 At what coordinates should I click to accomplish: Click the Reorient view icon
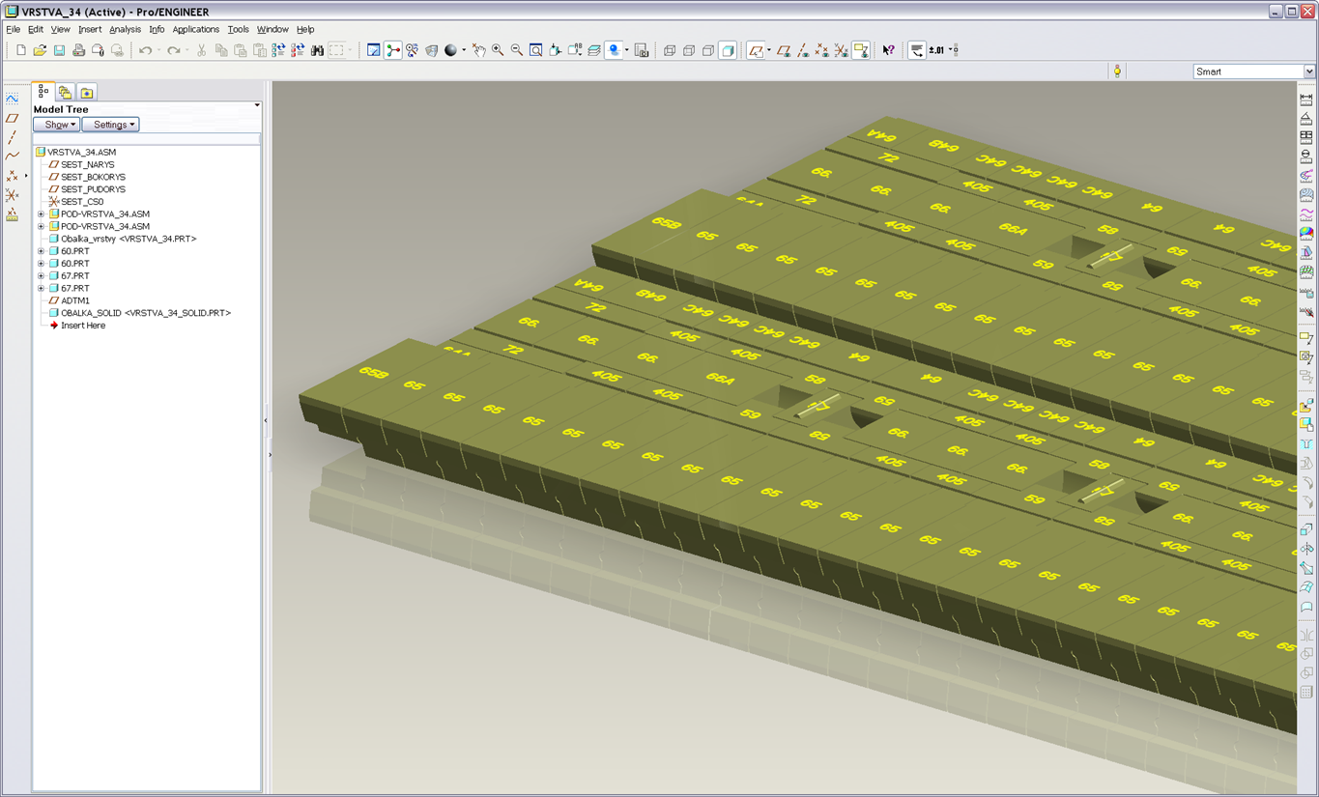pos(556,50)
